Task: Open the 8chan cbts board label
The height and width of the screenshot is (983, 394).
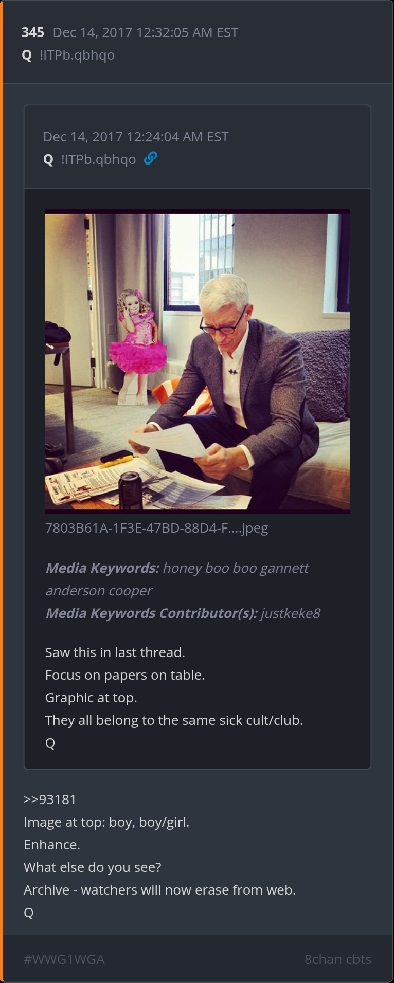Action: [x=338, y=959]
